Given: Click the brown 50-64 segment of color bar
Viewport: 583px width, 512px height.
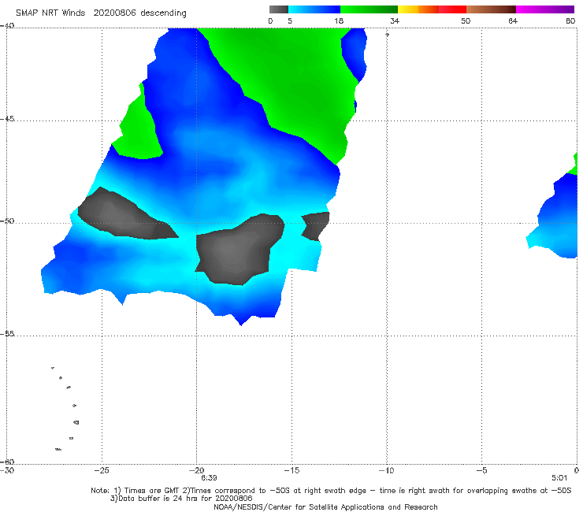Looking at the screenshot, I should pos(491,9).
